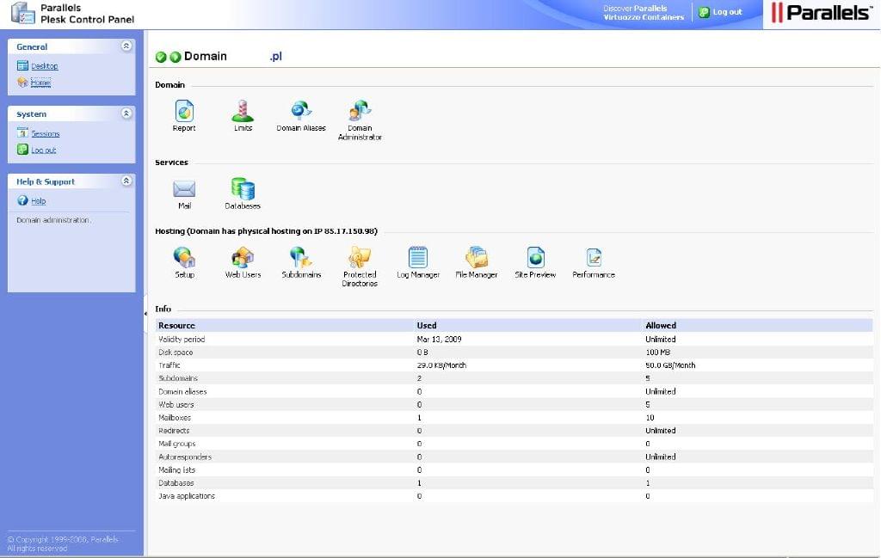Click the Used column header
881x558 pixels.
coord(427,326)
